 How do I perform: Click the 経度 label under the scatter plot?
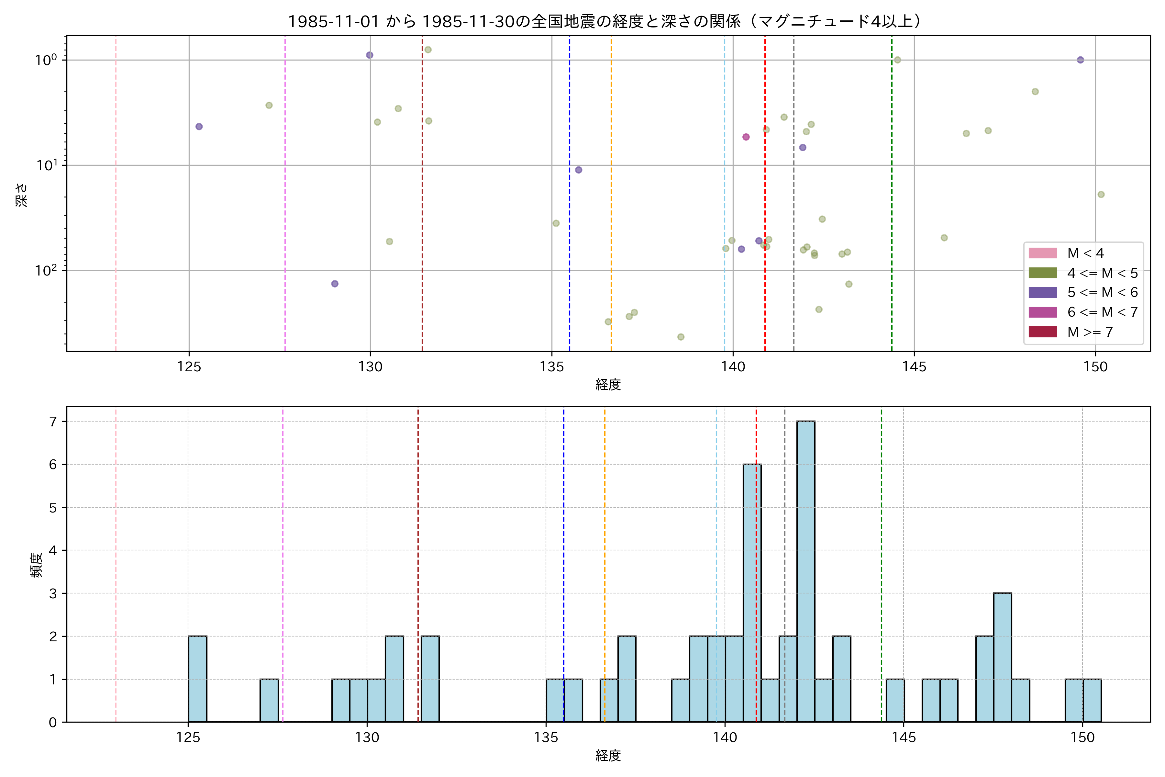(x=608, y=385)
